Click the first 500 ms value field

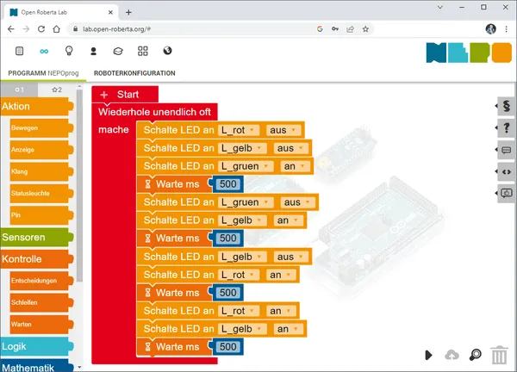[x=228, y=184]
